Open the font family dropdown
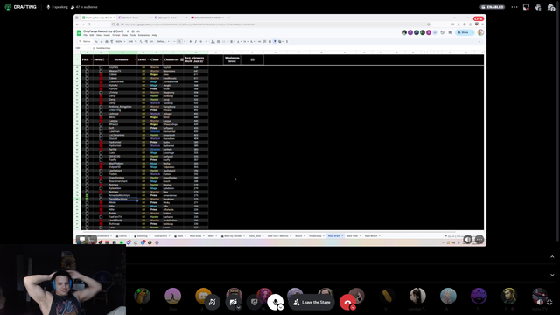This screenshot has height=315, width=560. tap(163, 41)
